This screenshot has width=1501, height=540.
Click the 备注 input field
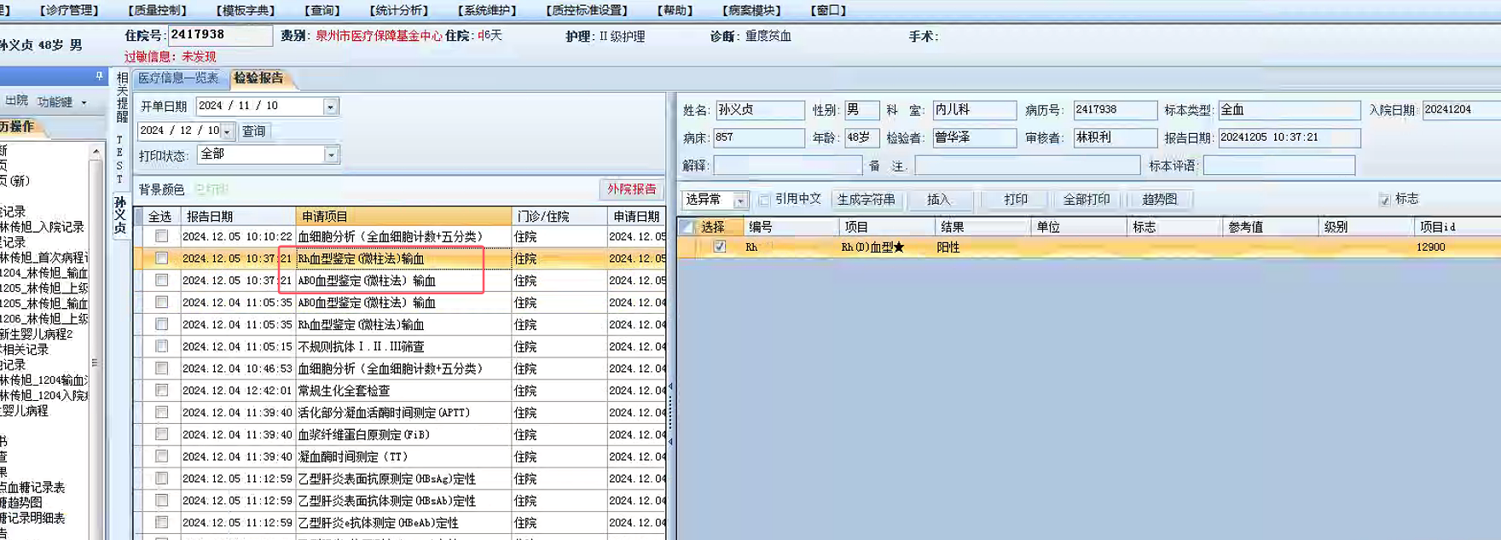click(1027, 165)
